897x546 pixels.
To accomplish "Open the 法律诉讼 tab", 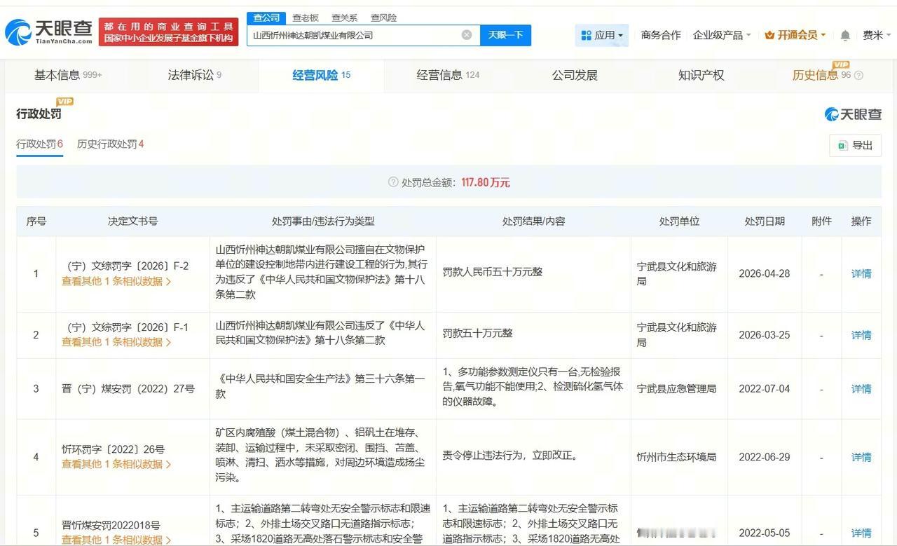I will tap(195, 75).
